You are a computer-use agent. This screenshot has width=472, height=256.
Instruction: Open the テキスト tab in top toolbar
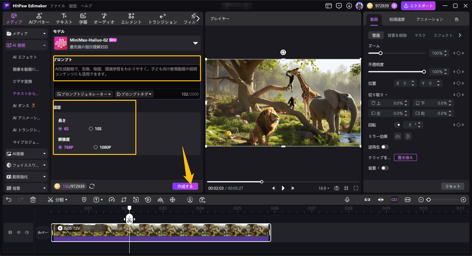(64, 19)
